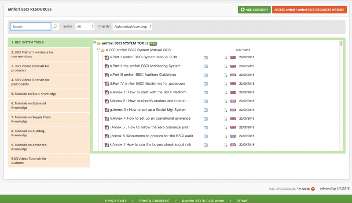The width and height of the screenshot is (352, 203).
Task: Collapse the amfori BSCI SYSTEM TOOLS tree node
Action: [x=95, y=43]
